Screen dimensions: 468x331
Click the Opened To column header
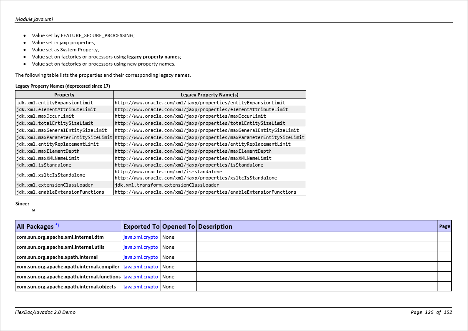point(179,226)
